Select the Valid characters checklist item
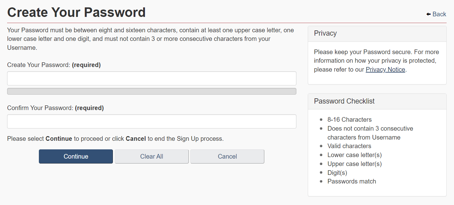This screenshot has height=205, width=454. tap(349, 146)
